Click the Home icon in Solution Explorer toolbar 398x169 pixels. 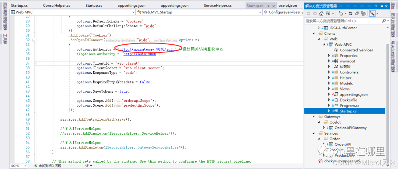(321, 13)
